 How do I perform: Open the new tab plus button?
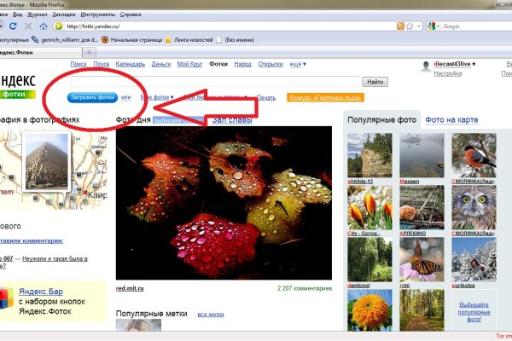(90, 53)
